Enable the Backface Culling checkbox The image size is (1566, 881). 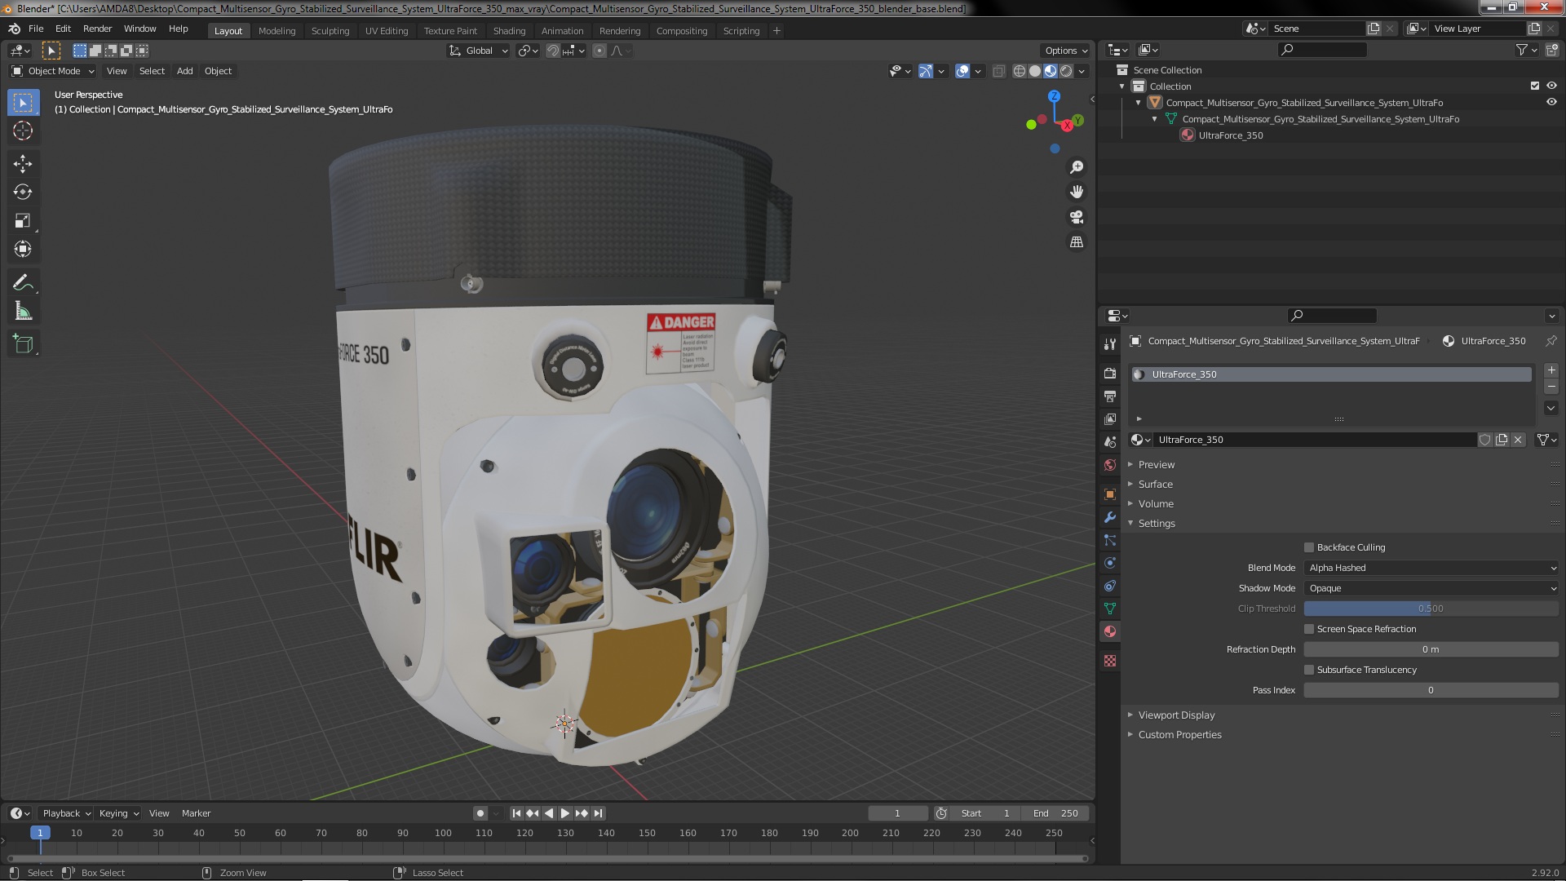[x=1309, y=547]
